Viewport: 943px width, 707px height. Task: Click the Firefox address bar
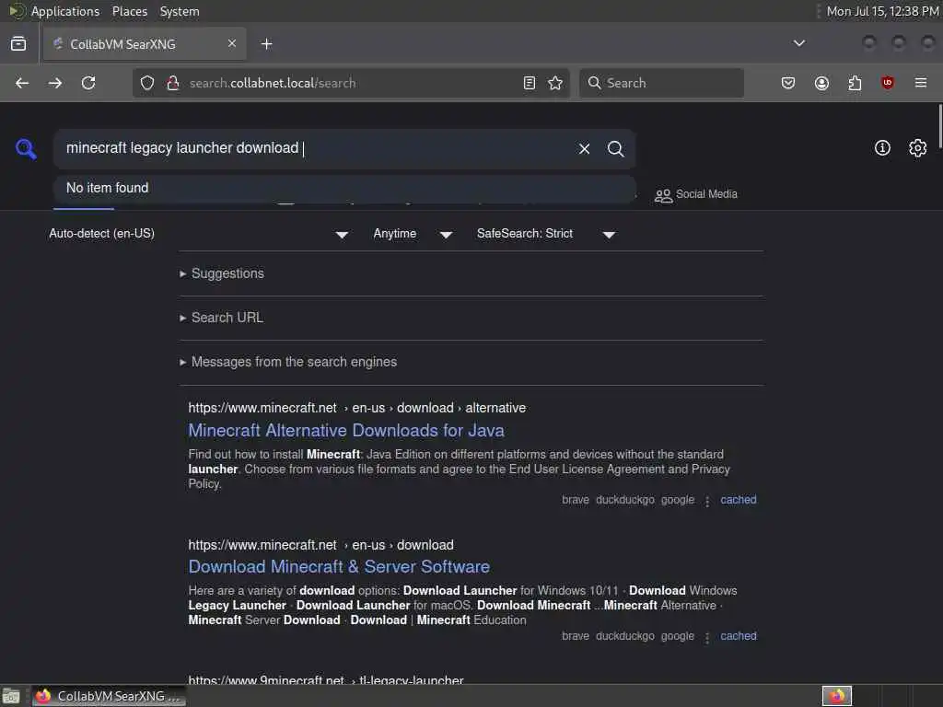coord(351,83)
